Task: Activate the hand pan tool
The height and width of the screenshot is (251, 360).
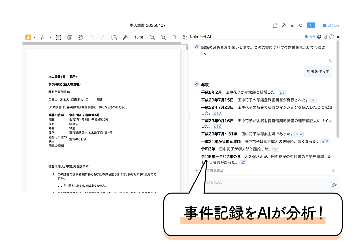Action: point(81,37)
